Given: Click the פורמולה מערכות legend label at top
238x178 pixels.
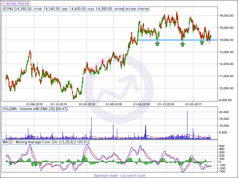Looking at the screenshot, I should 15,3.
